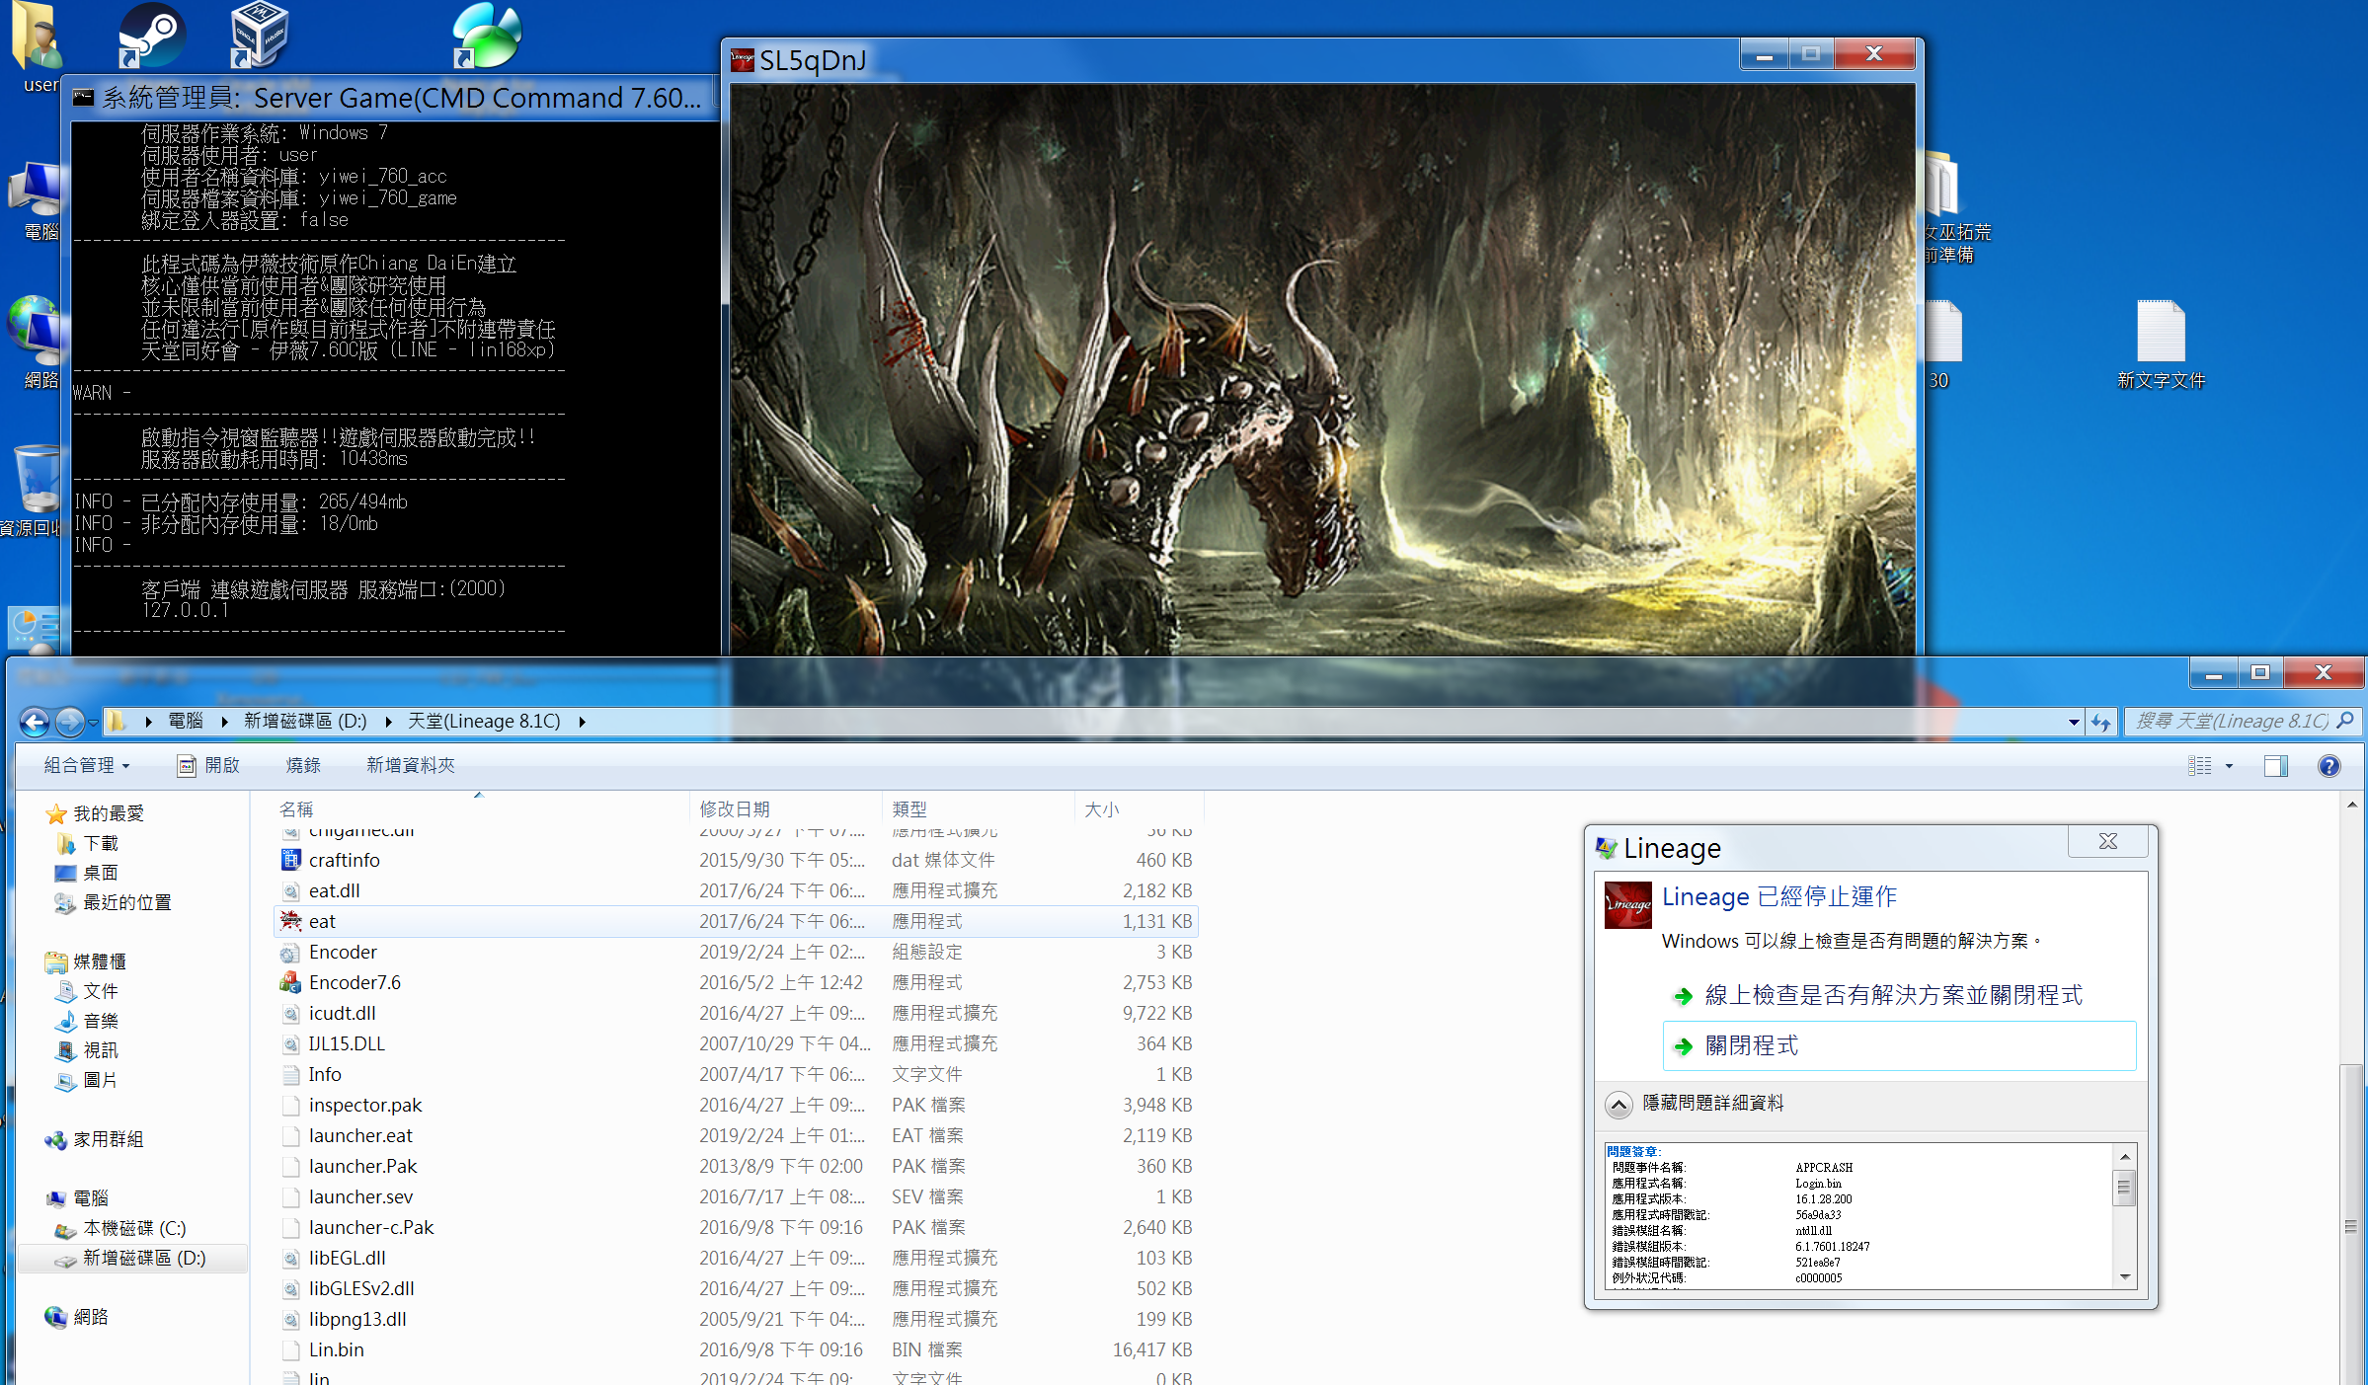Click 新增磁碟區 (D:) in the address breadcrumb
Image resolution: width=2368 pixels, height=1385 pixels.
(305, 722)
